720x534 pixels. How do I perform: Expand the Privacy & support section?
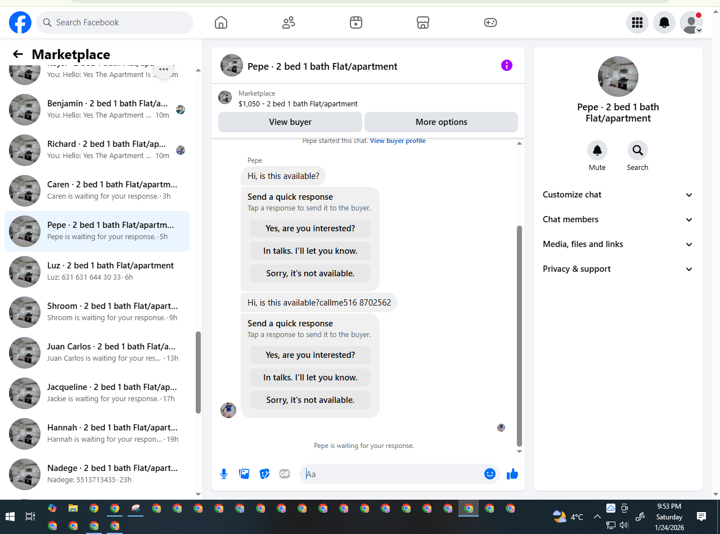coord(618,269)
